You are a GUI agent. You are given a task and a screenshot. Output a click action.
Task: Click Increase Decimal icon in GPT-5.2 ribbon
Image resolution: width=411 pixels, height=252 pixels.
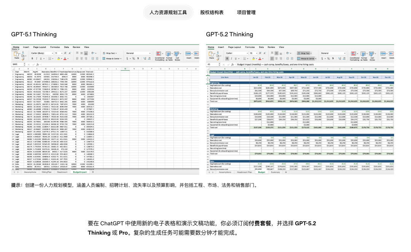click(x=340, y=59)
